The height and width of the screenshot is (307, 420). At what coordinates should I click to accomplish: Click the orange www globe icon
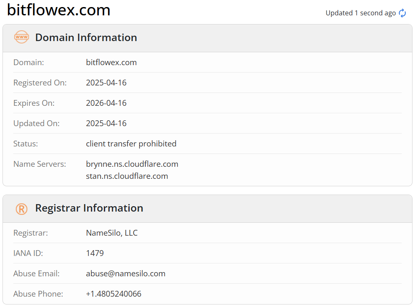pyautogui.click(x=22, y=37)
